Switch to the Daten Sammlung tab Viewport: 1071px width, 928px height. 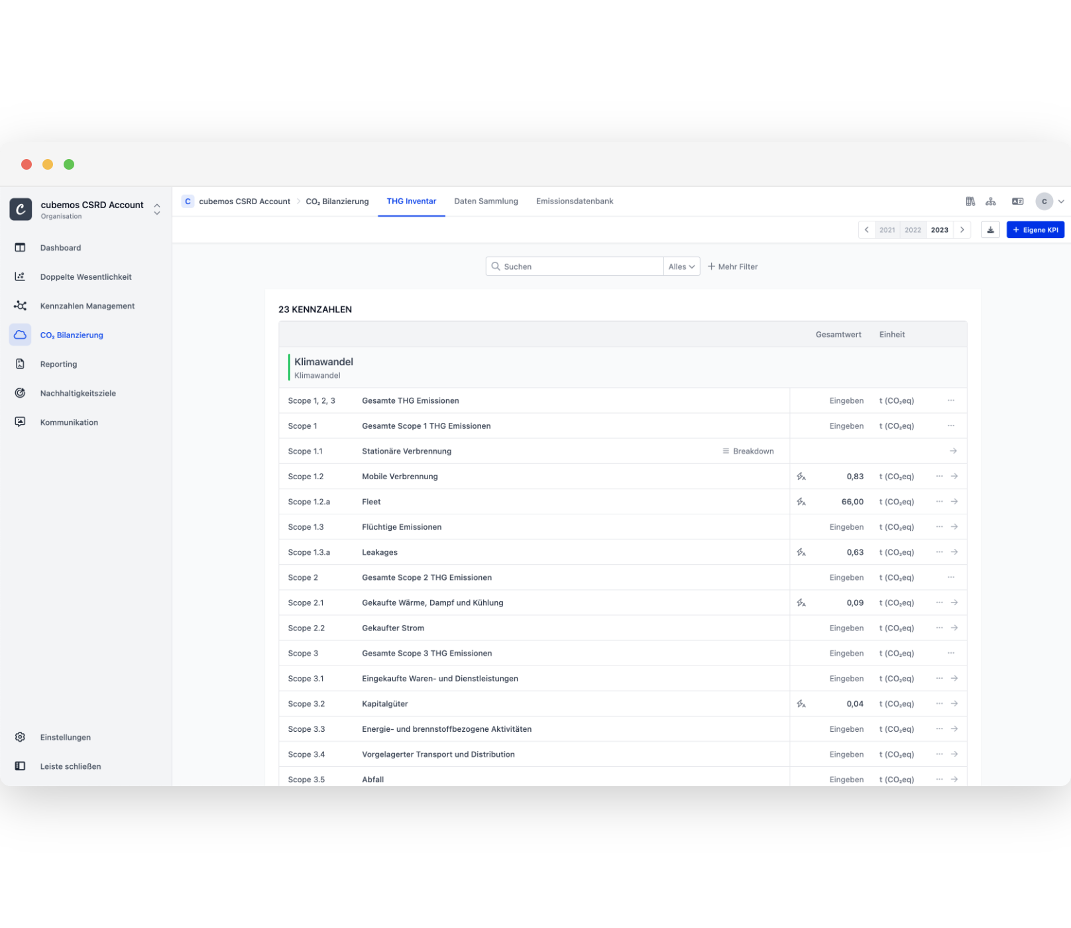pos(486,202)
